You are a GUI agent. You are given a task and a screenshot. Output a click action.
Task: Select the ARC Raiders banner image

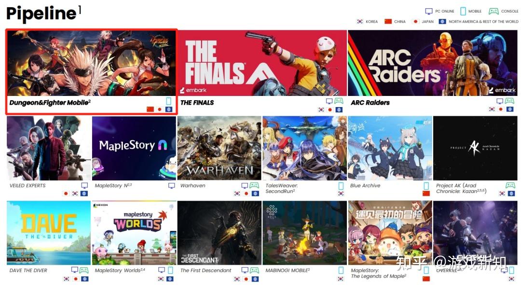(433, 63)
